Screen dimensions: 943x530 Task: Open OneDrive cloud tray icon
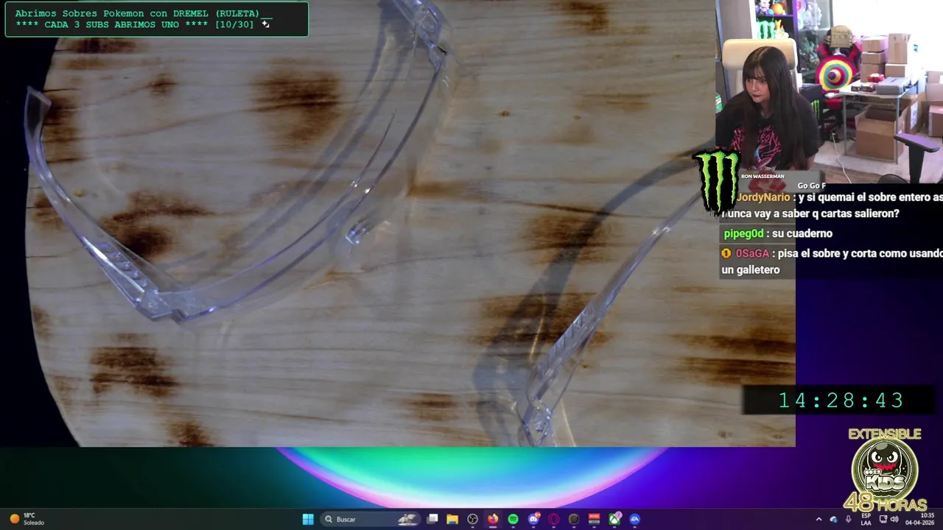click(x=833, y=519)
